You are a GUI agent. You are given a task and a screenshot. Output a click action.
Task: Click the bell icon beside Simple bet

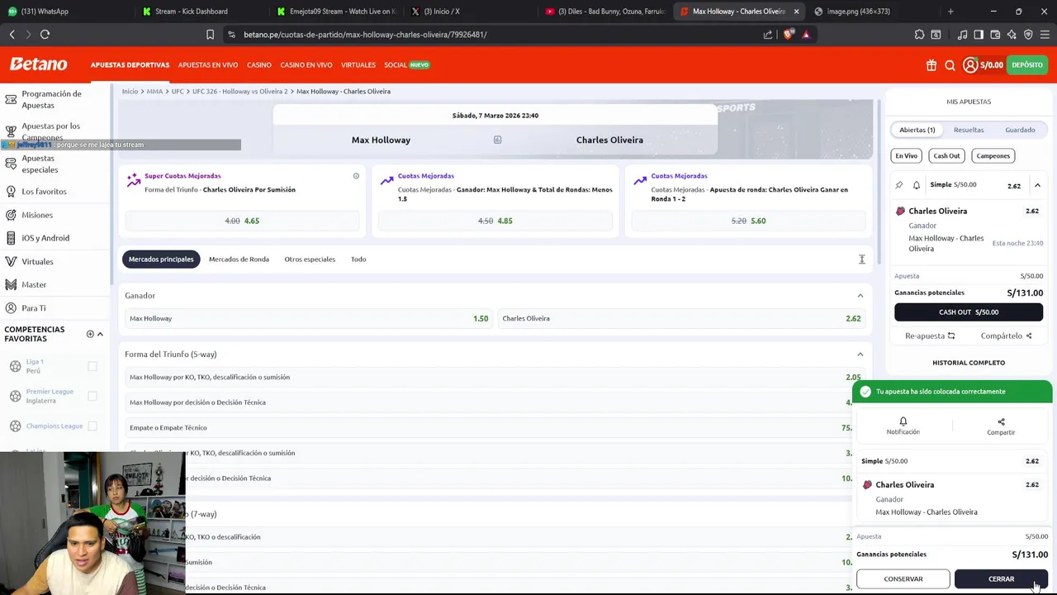click(x=917, y=185)
